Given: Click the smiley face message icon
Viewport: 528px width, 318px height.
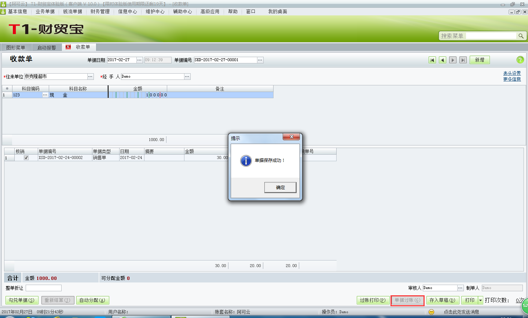Looking at the screenshot, I should tap(431, 312).
